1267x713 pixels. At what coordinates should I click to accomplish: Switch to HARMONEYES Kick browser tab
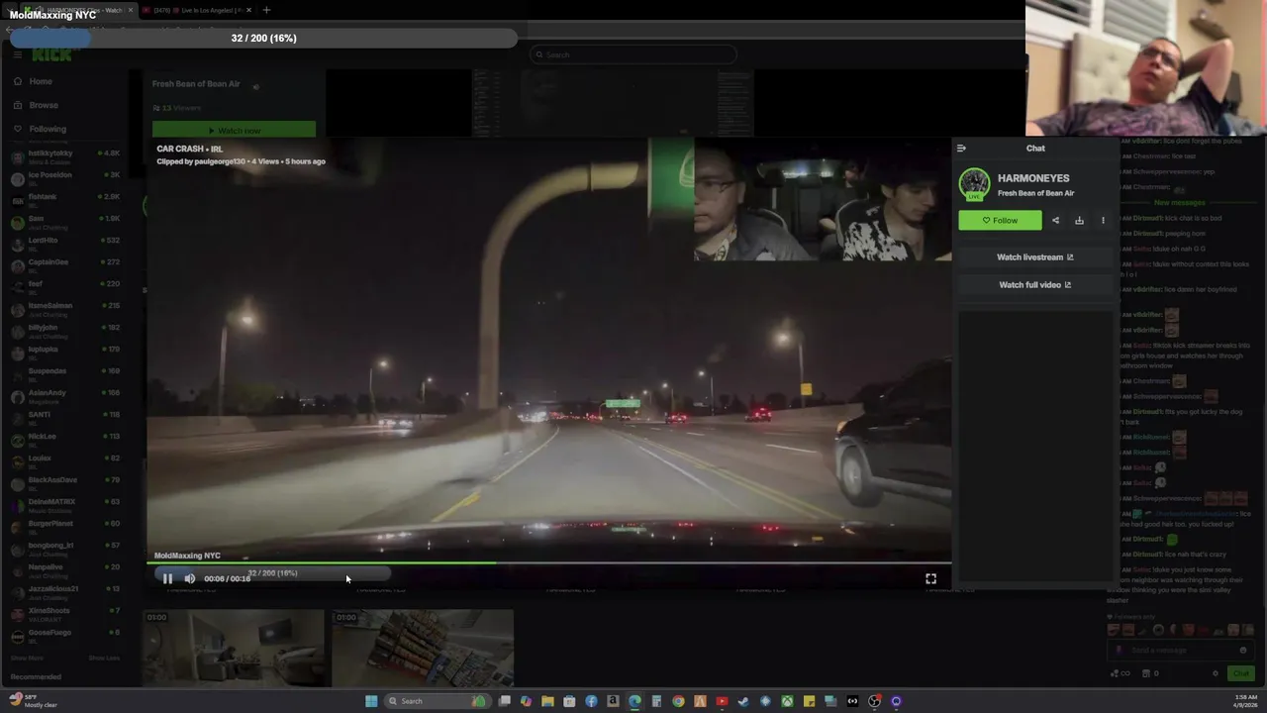[79, 10]
